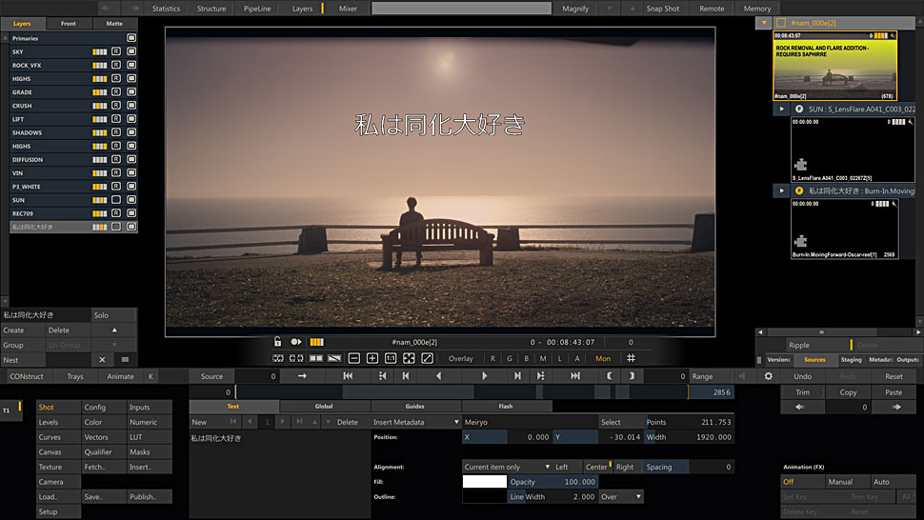Image resolution: width=924 pixels, height=520 pixels.
Task: Toggle visibility box of GRADE layer
Action: 131,92
